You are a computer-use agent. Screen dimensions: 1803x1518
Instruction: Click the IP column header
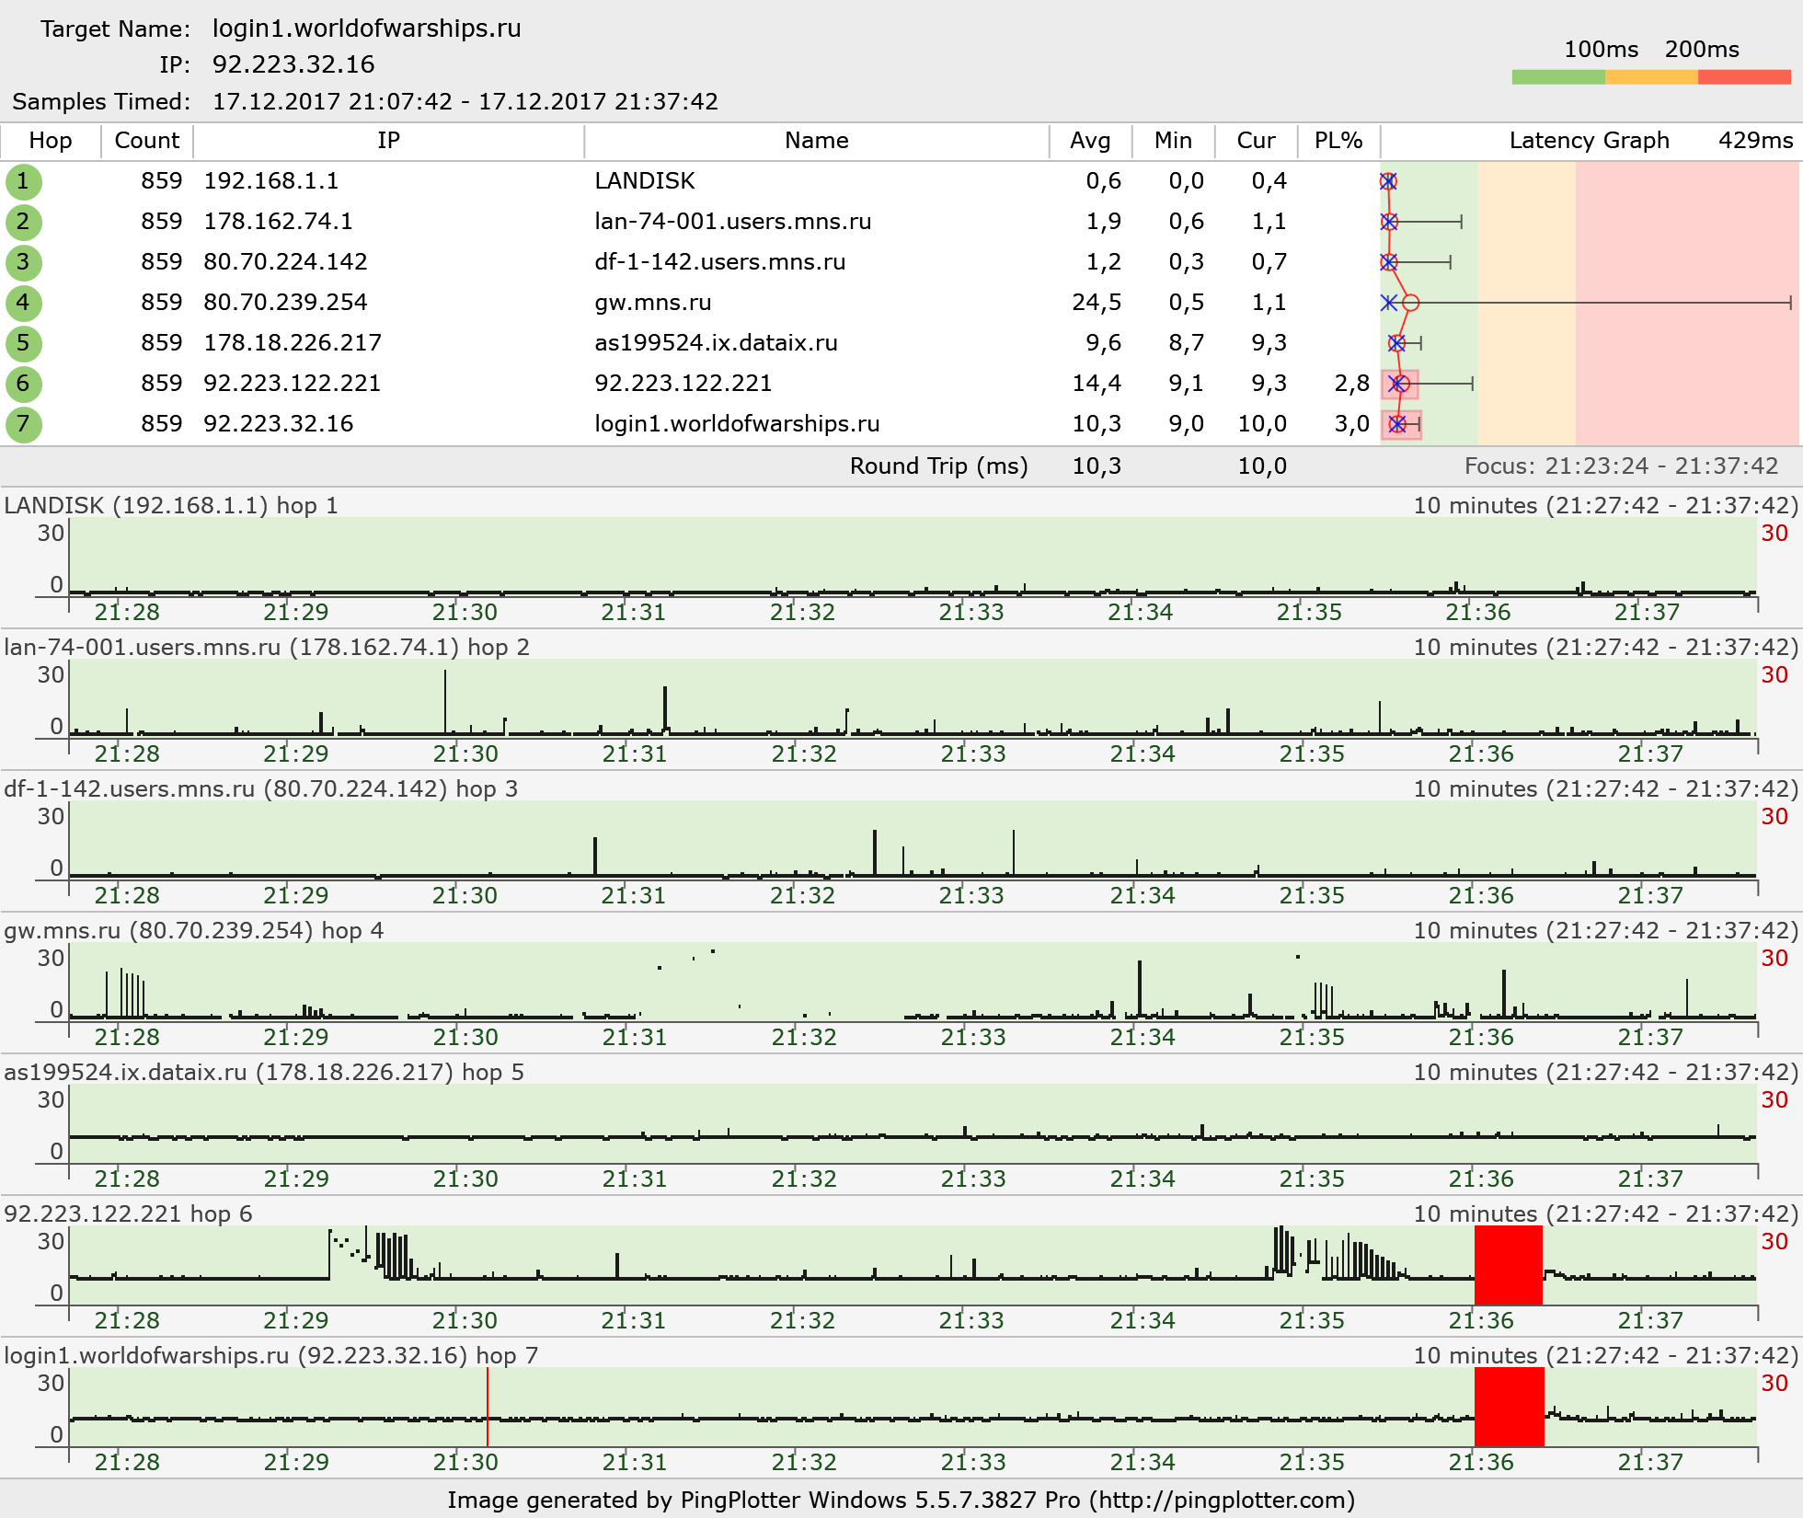388,141
